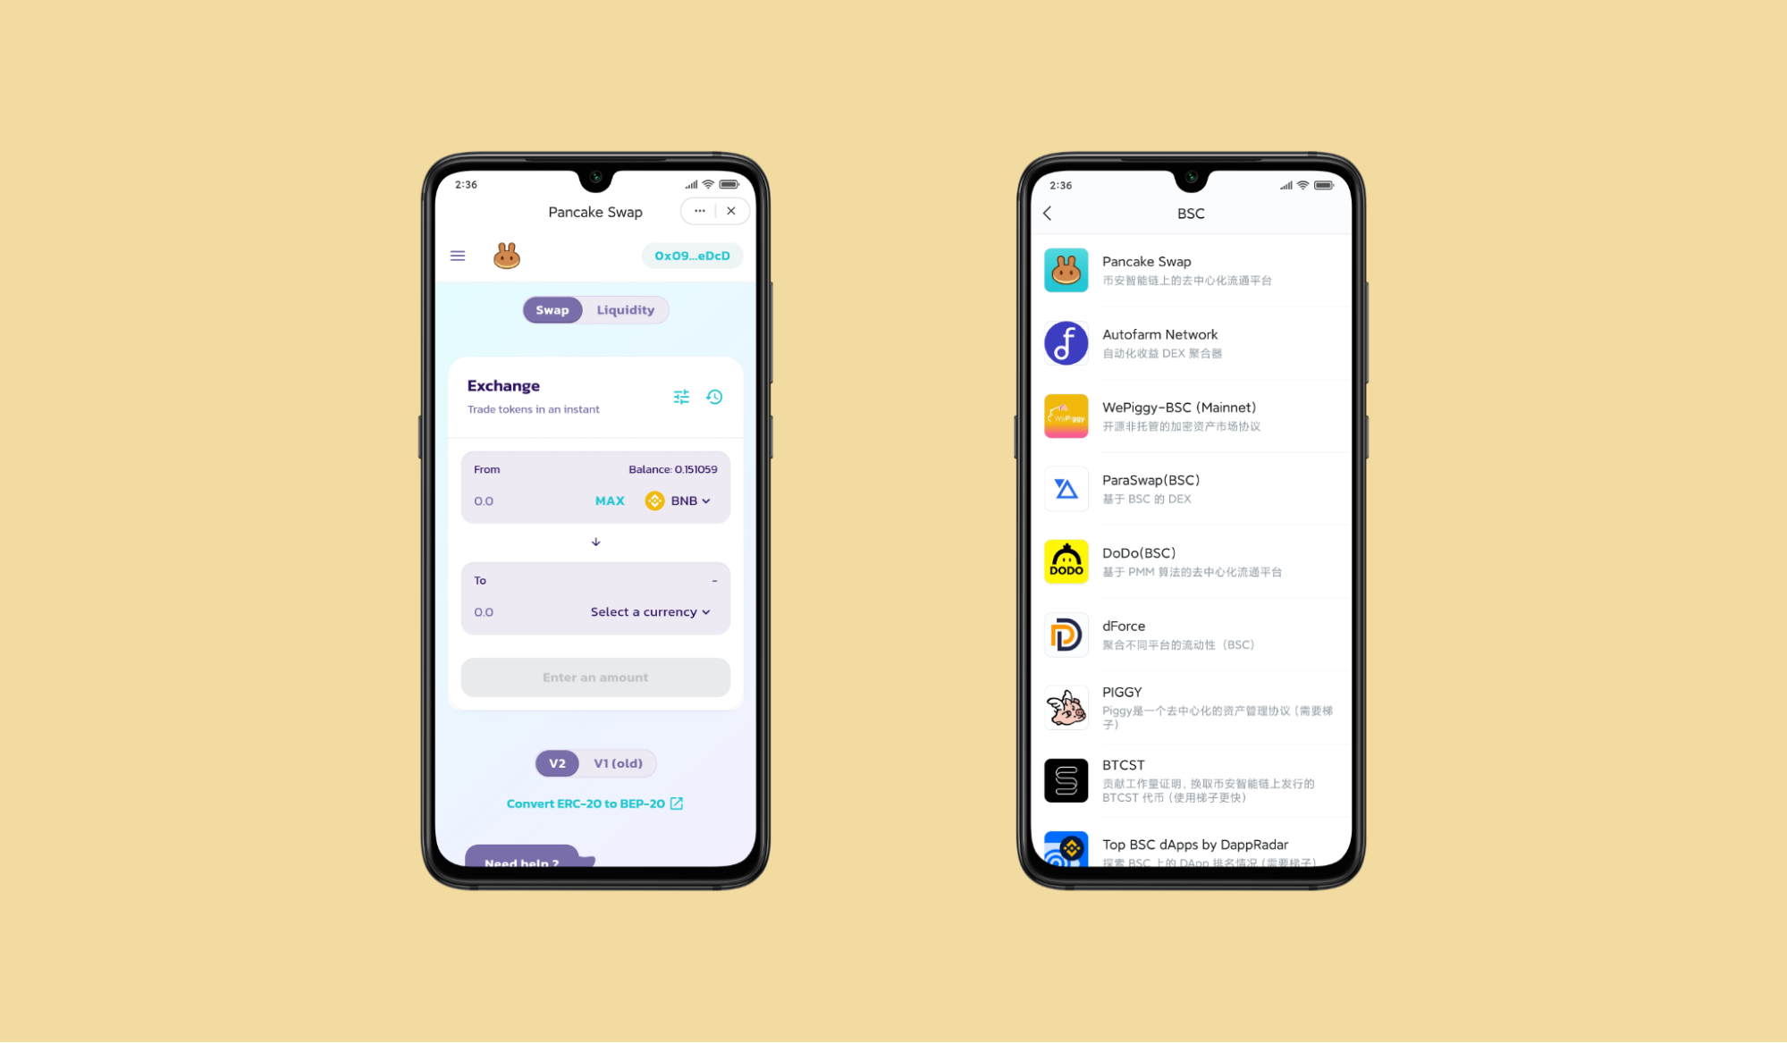The width and height of the screenshot is (1787, 1043).
Task: Switch to Swap tab
Action: [552, 309]
